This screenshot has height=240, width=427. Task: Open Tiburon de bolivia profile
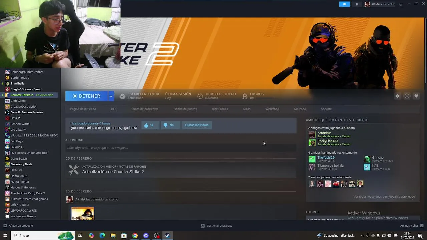click(330, 165)
